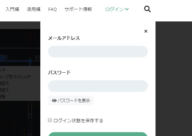
Task: Select サポート情報 in the navigation bar
Action: tap(78, 9)
